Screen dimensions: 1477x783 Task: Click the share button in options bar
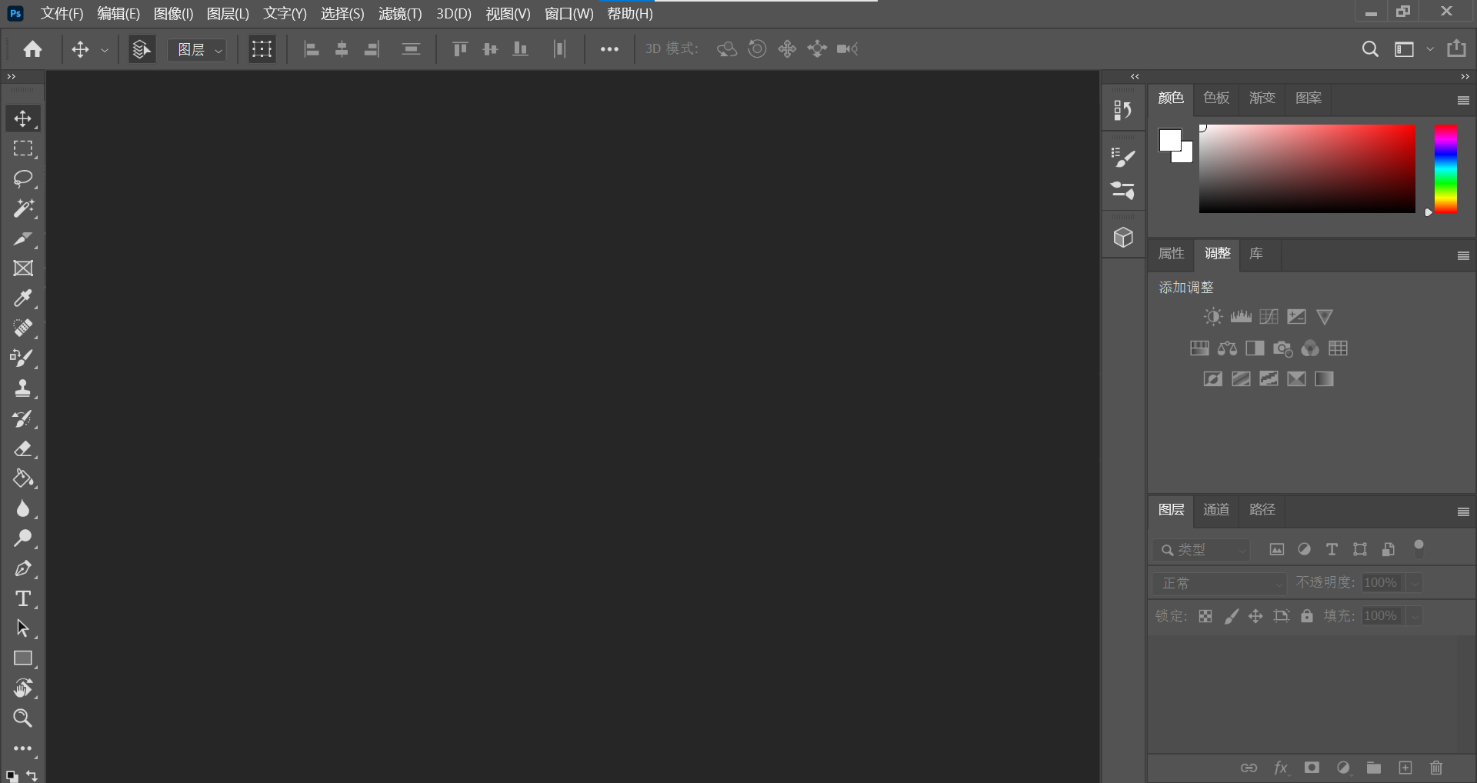coord(1456,49)
